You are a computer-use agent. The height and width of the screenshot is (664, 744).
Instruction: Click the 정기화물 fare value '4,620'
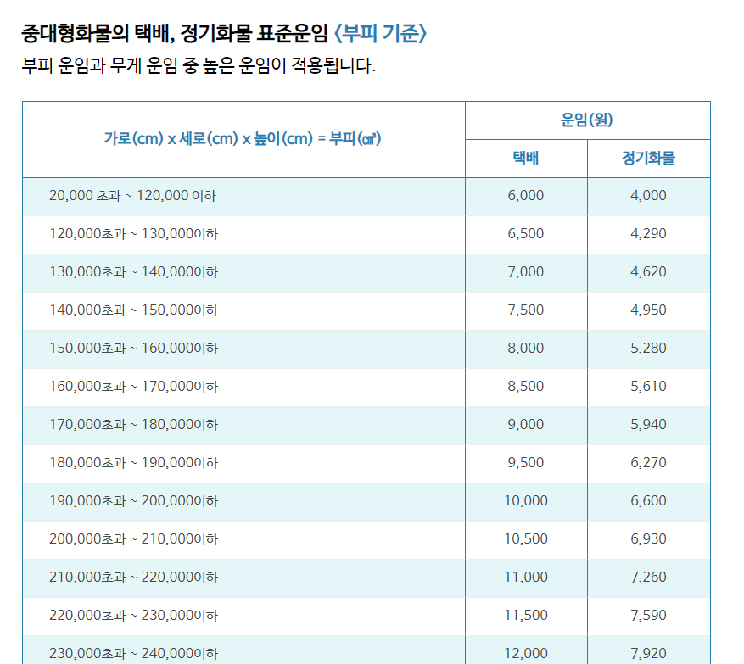point(648,271)
